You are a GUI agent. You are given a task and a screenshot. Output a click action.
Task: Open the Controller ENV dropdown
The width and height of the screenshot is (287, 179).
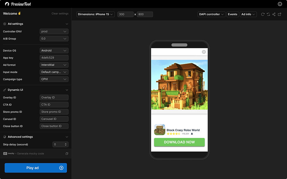pos(54,31)
